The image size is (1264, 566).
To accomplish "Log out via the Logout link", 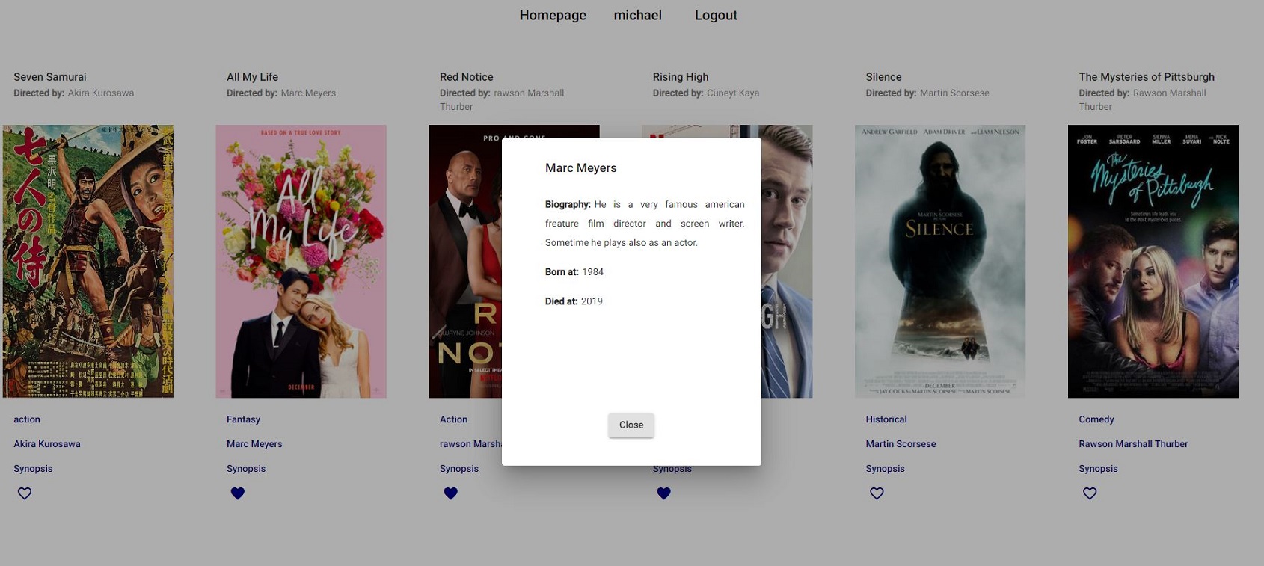I will 716,15.
